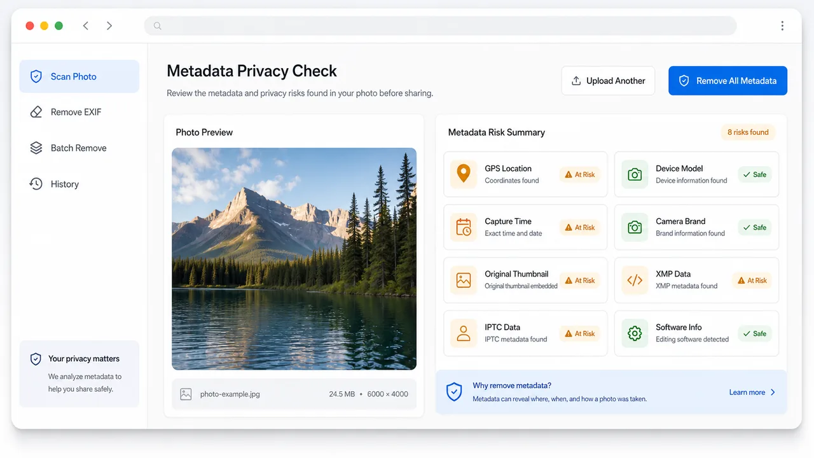
Task: Open the Remove EXIF section
Action: [79, 112]
